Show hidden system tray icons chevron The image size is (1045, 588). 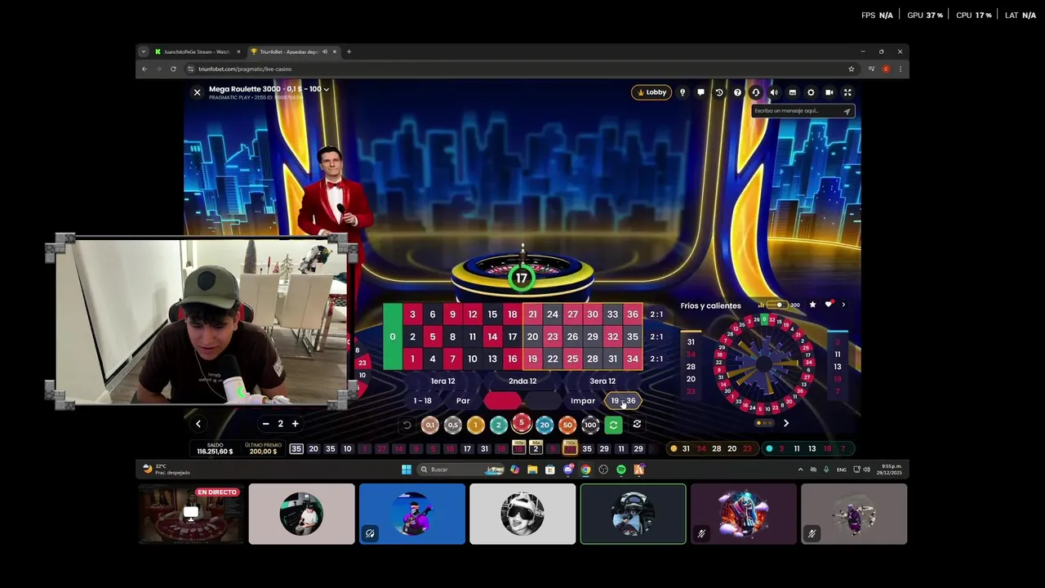(x=800, y=470)
